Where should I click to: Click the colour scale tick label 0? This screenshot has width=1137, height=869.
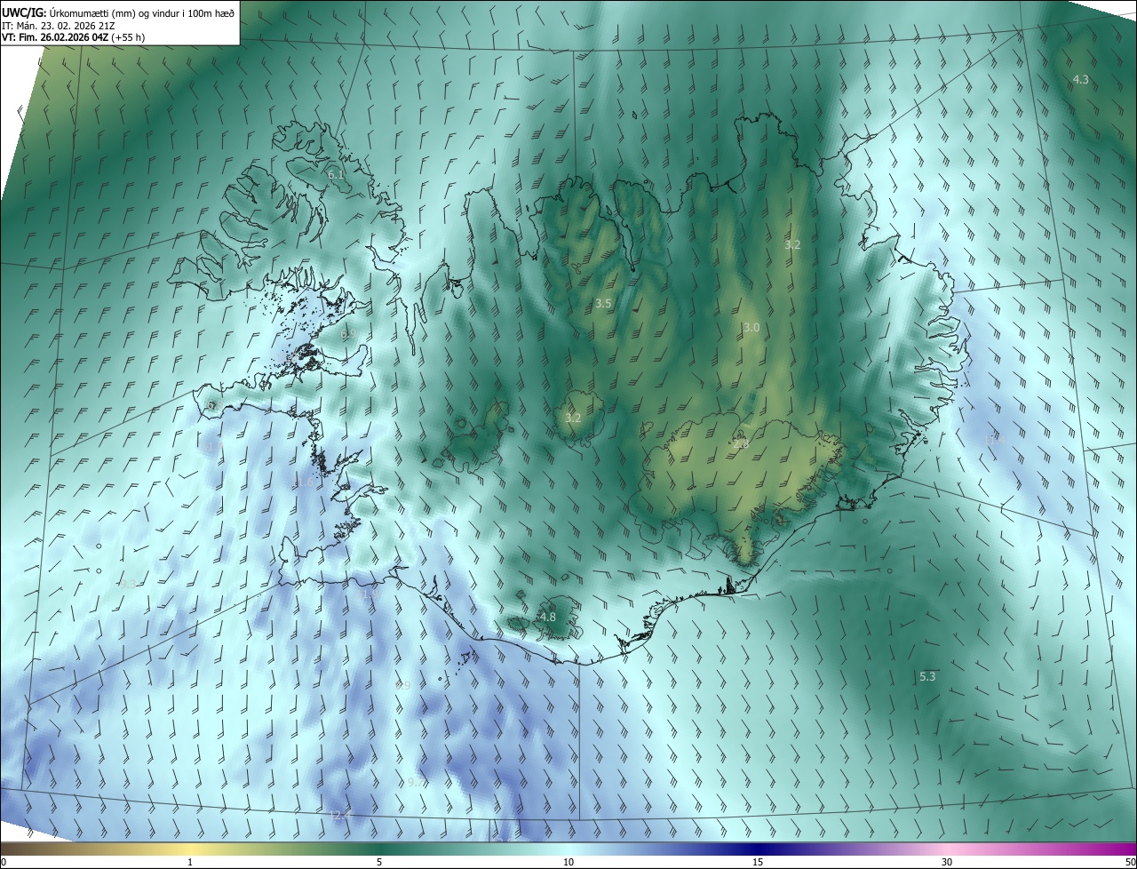tap(4, 863)
